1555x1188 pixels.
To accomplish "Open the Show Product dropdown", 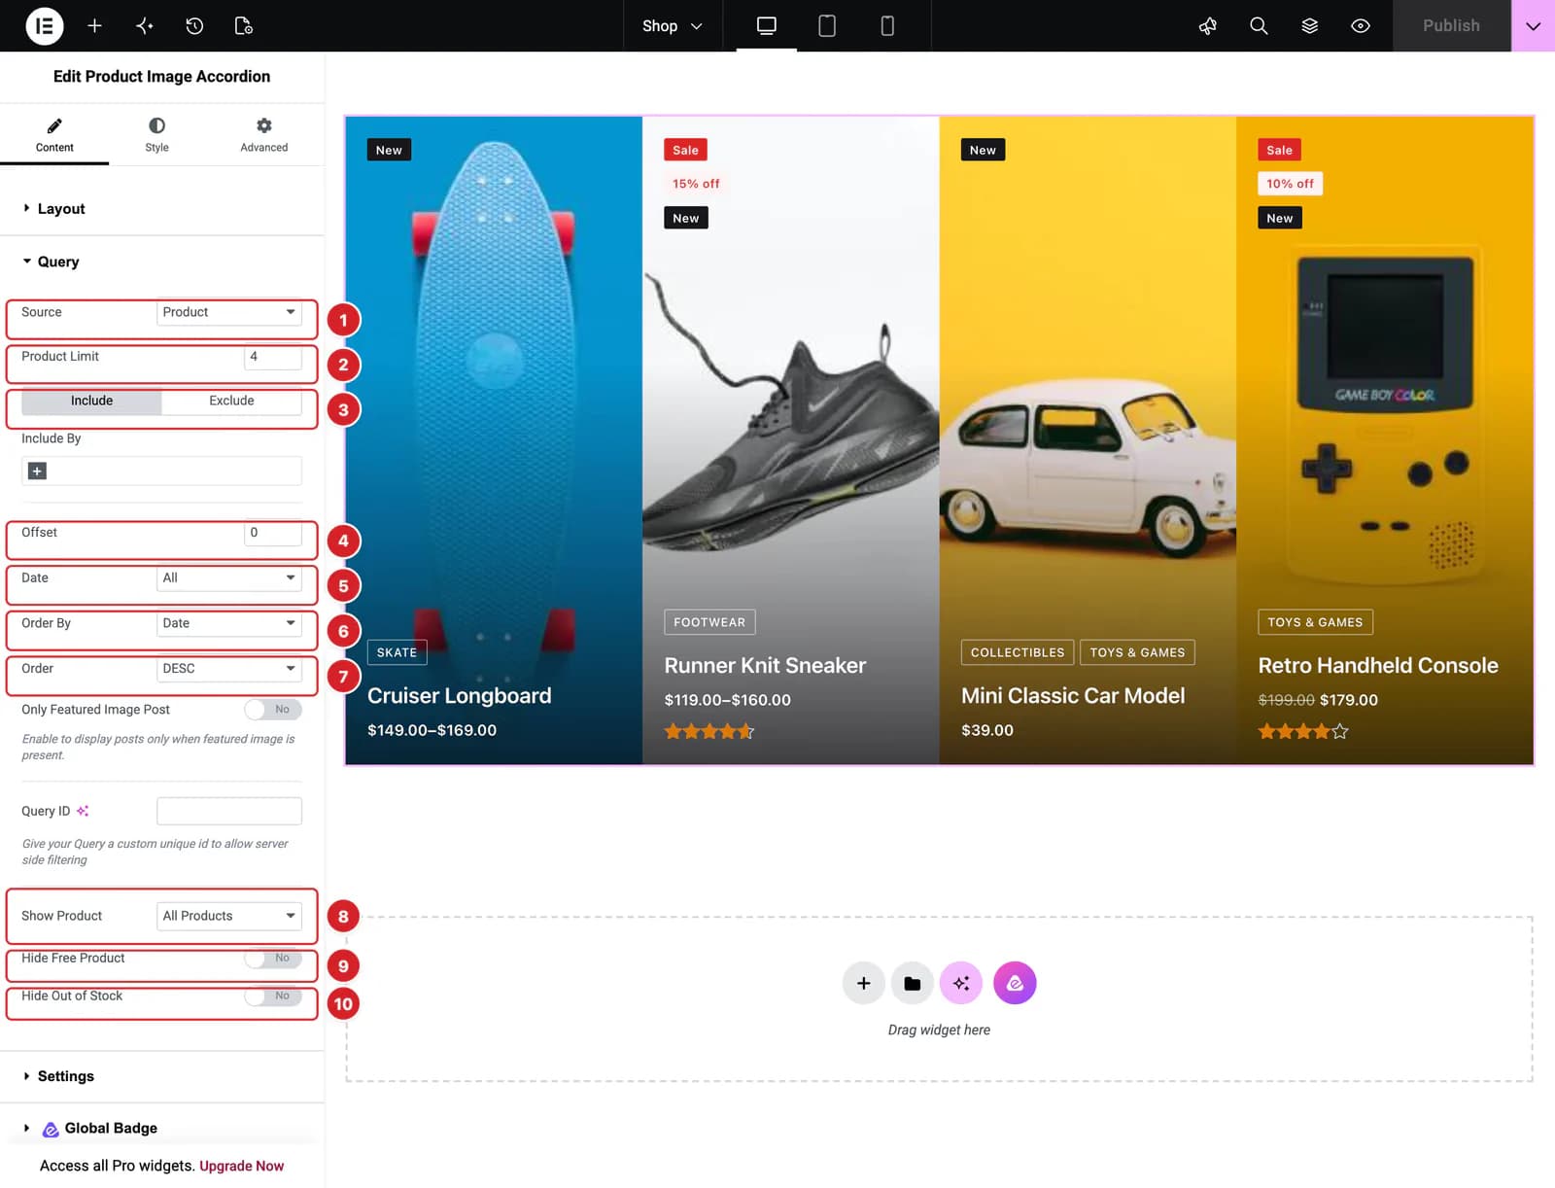I will [229, 916].
